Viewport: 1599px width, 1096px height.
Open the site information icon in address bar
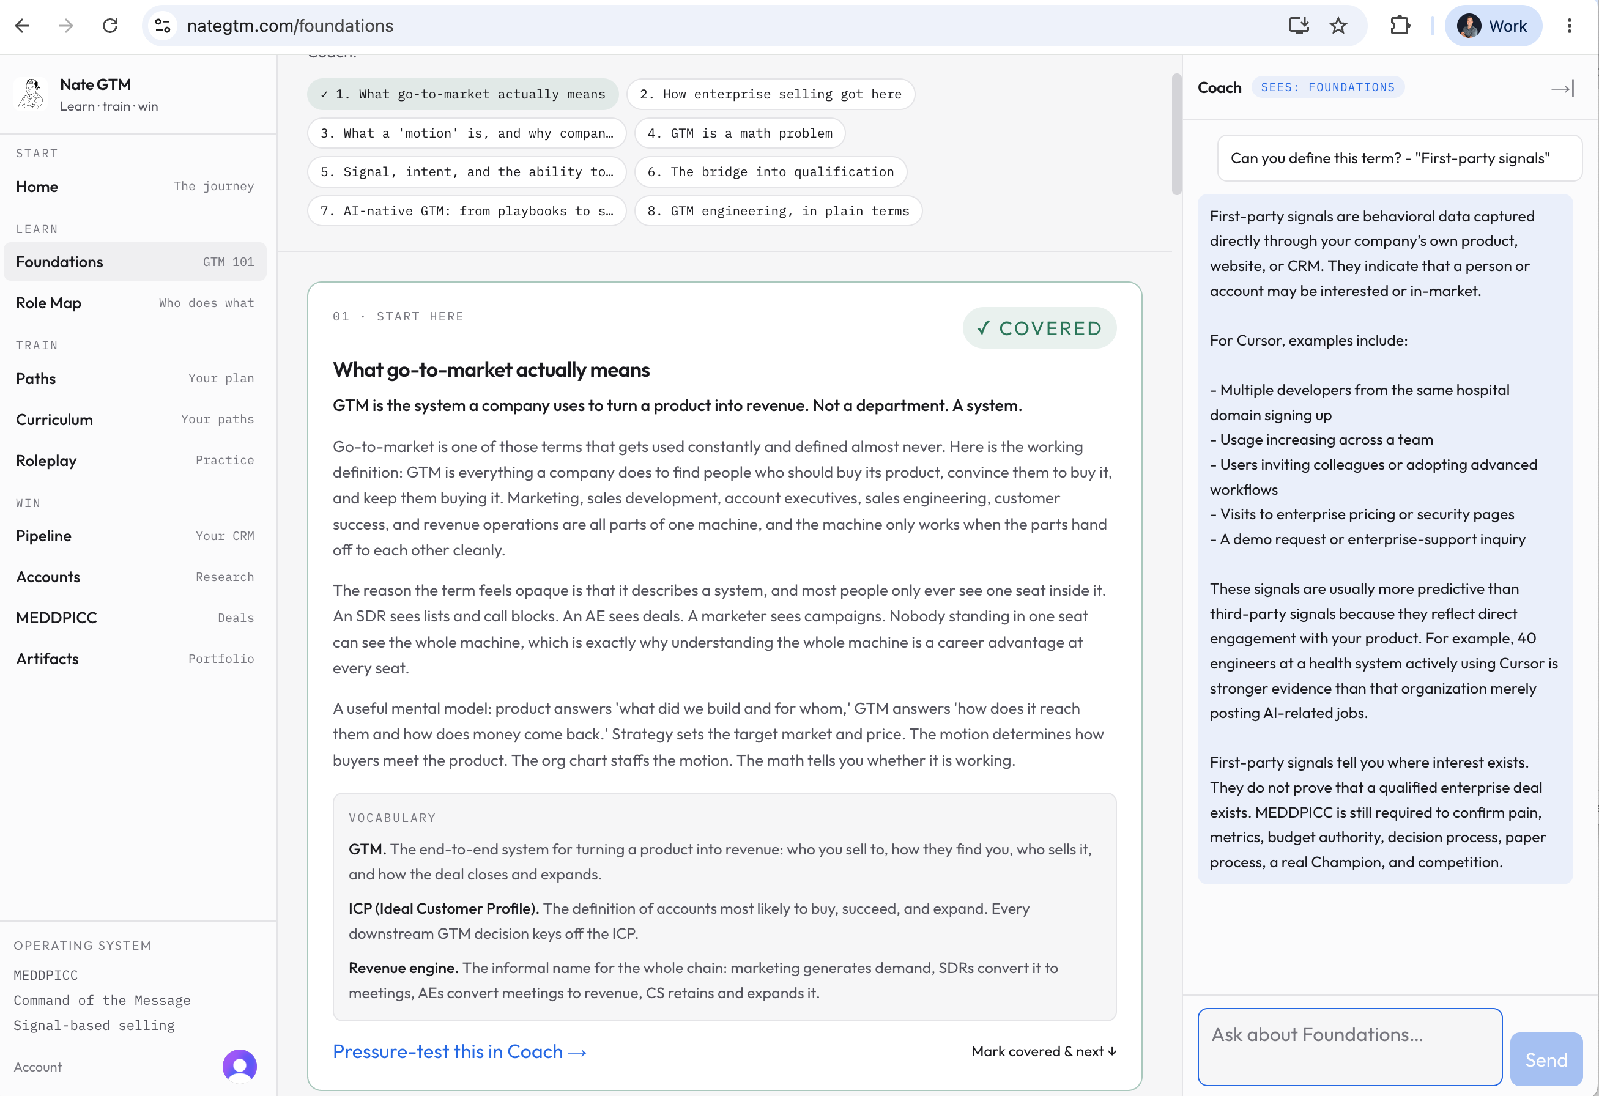163,26
